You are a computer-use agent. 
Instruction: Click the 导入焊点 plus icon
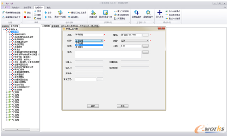tap(160, 12)
